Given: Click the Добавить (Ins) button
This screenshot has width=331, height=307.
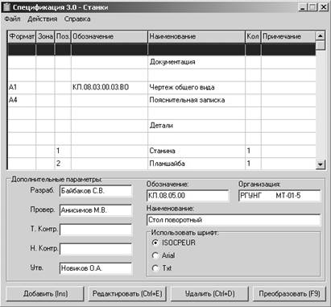Looking at the screenshot, I should pyautogui.click(x=45, y=293).
